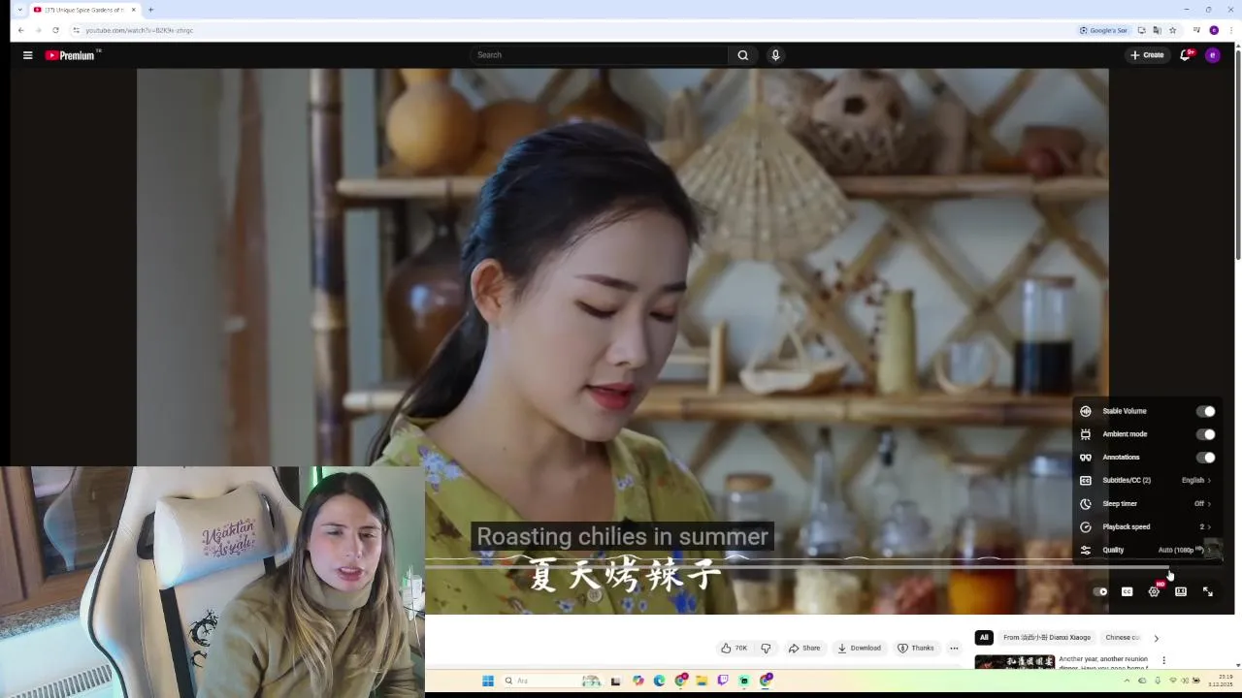This screenshot has width=1242, height=698.
Task: Click the search magnifier button
Action: point(743,55)
